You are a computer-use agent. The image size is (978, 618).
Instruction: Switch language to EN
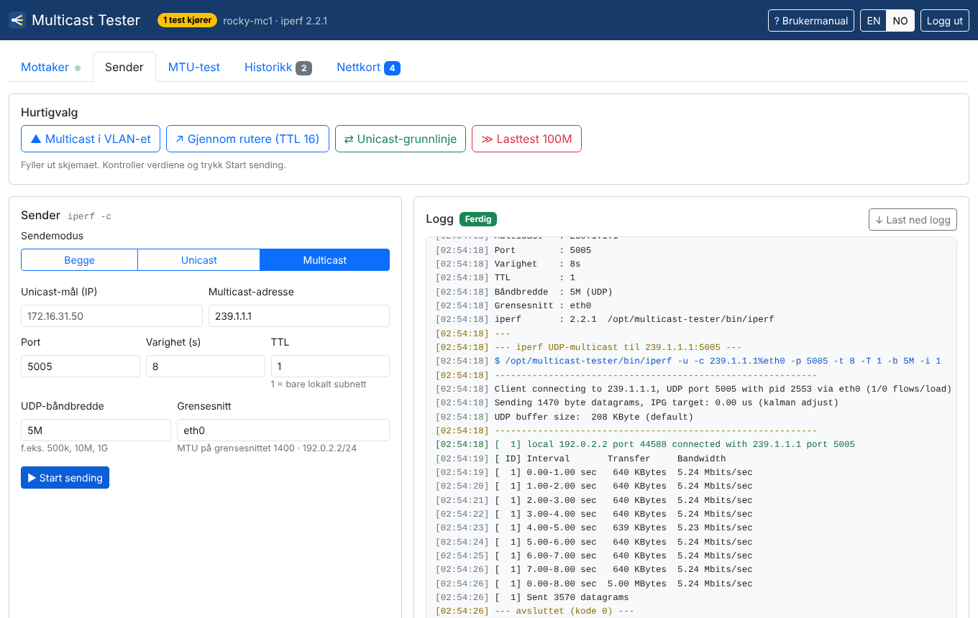[873, 21]
